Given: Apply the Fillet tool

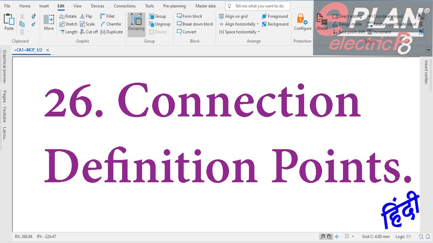Looking at the screenshot, I should click(x=108, y=16).
